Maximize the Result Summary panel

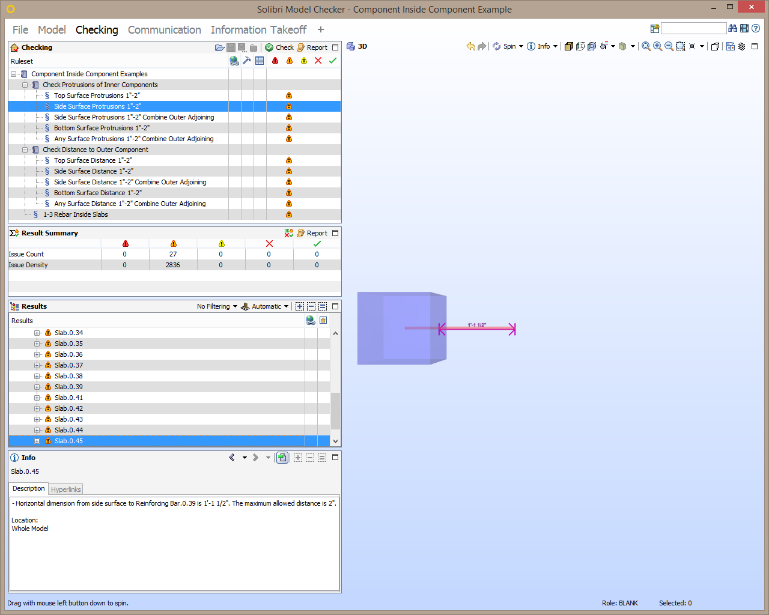click(335, 233)
